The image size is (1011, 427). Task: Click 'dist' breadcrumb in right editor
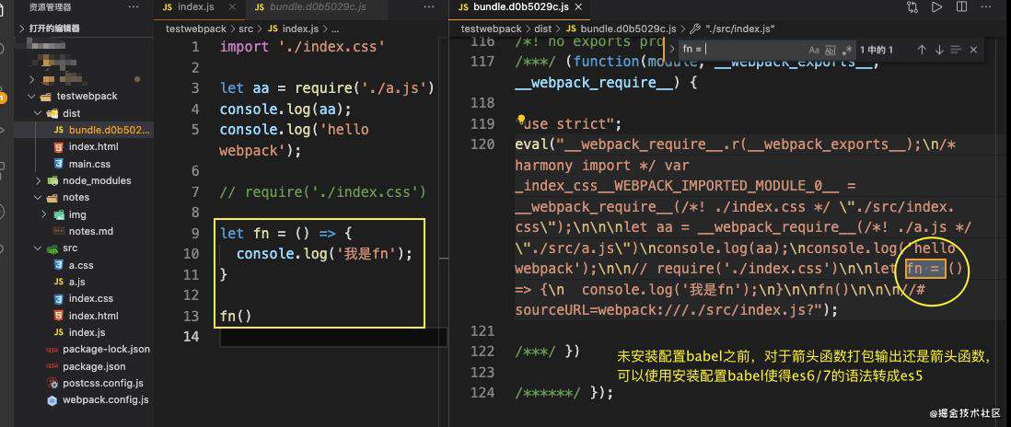pos(543,29)
